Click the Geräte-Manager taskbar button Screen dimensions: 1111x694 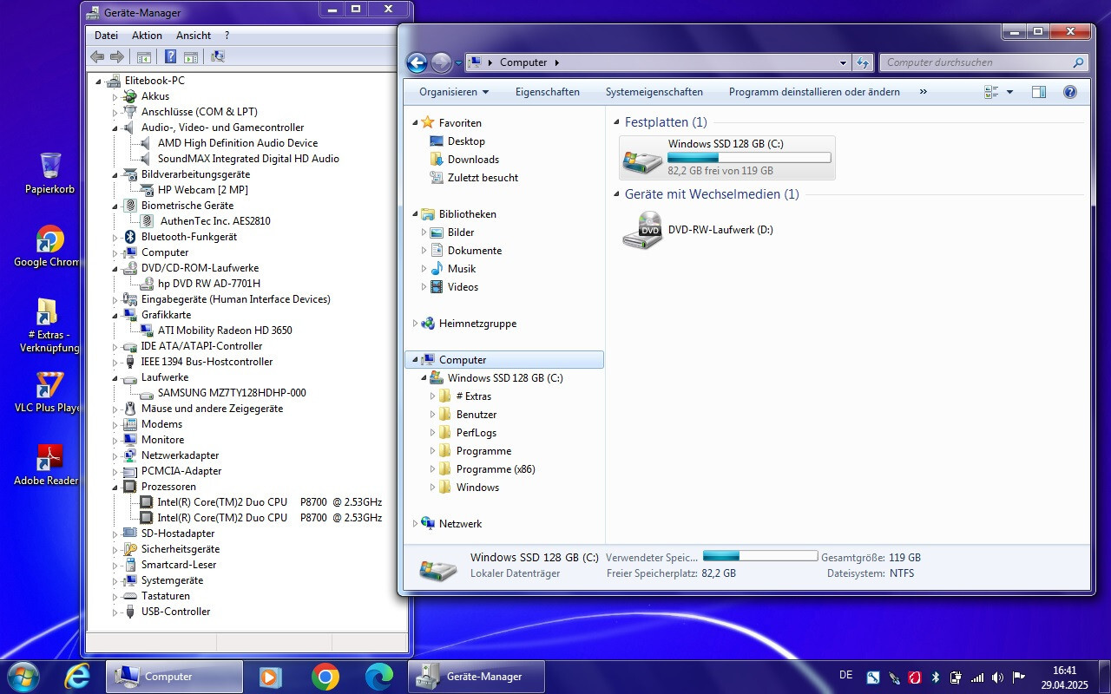click(x=477, y=677)
